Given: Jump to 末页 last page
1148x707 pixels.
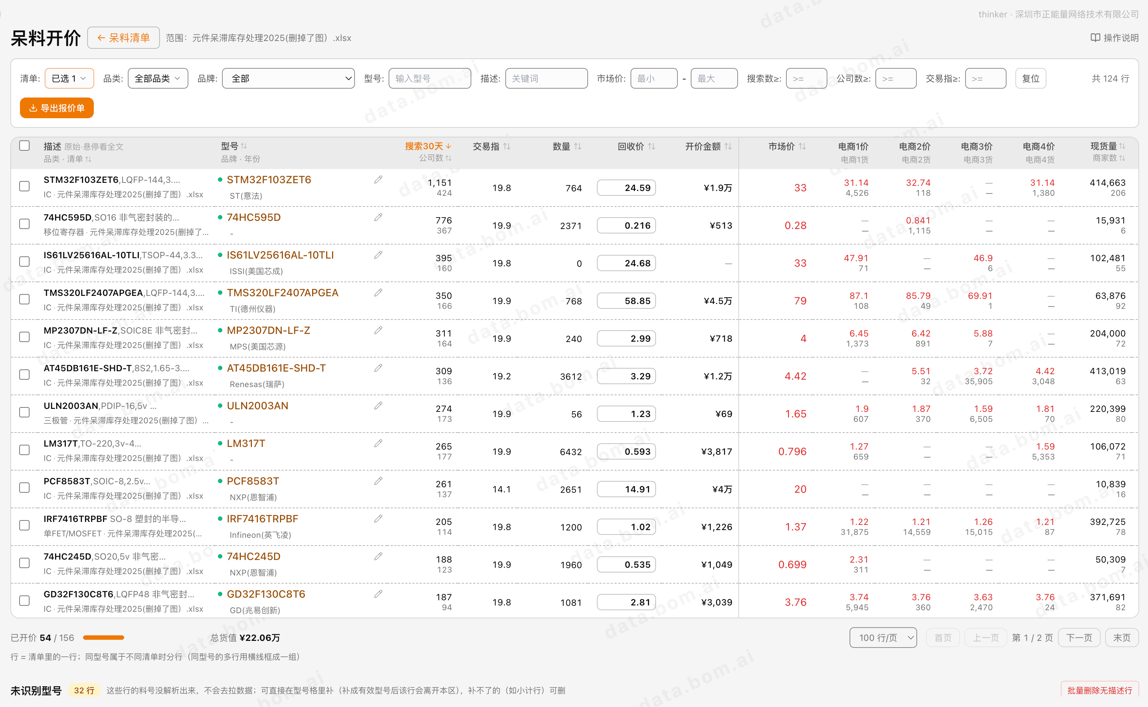Looking at the screenshot, I should [1121, 638].
